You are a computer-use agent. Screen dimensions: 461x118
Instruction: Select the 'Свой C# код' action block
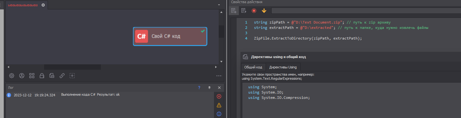170,36
